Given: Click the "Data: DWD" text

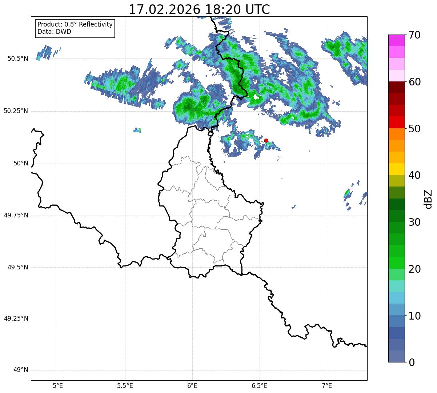Looking at the screenshot, I should coord(54,32).
